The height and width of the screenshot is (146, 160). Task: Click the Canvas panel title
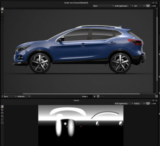coord(76,100)
